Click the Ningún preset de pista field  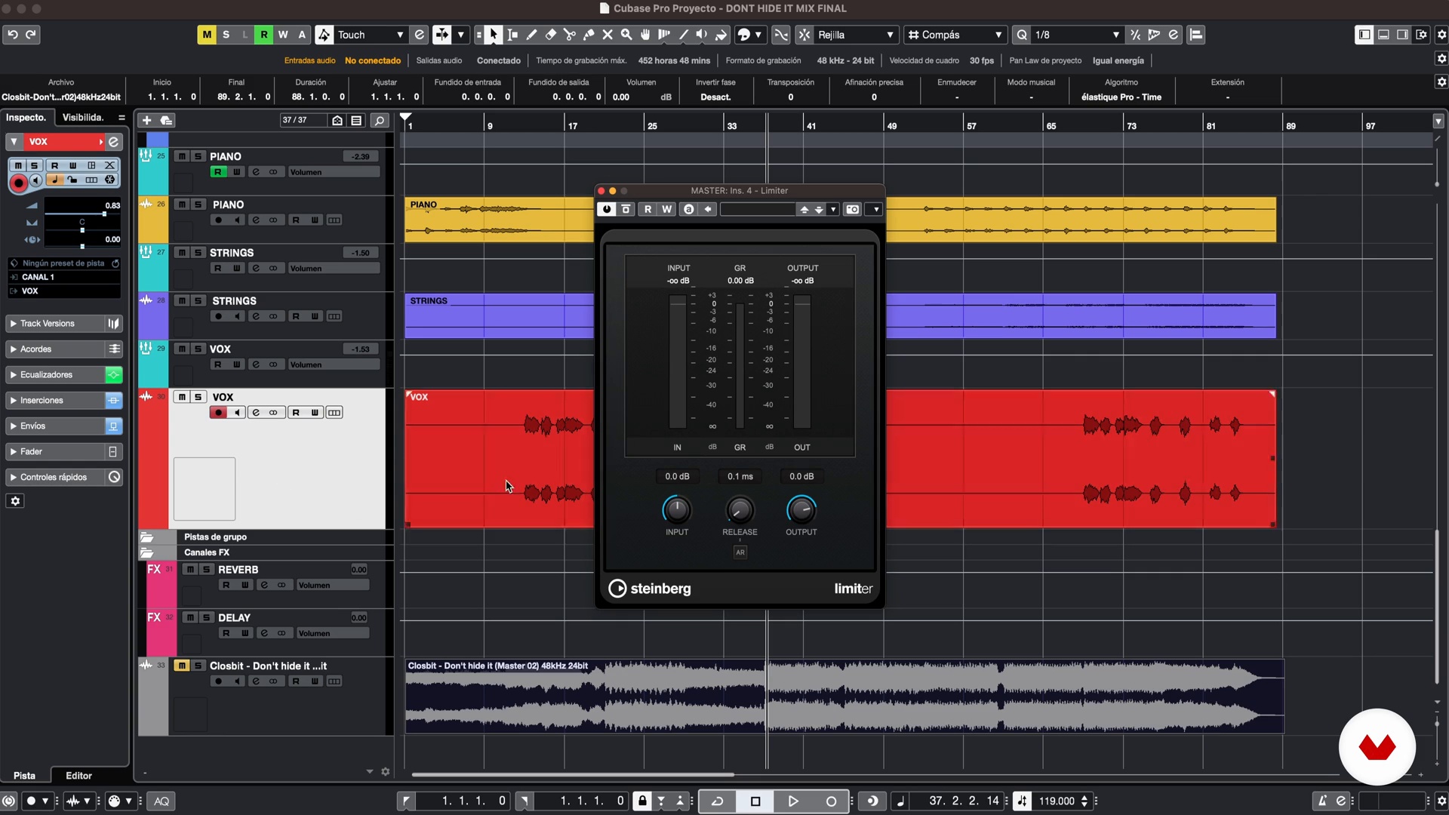63,263
